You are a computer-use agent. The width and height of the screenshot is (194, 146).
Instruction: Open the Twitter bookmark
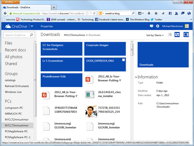click(x=156, y=19)
